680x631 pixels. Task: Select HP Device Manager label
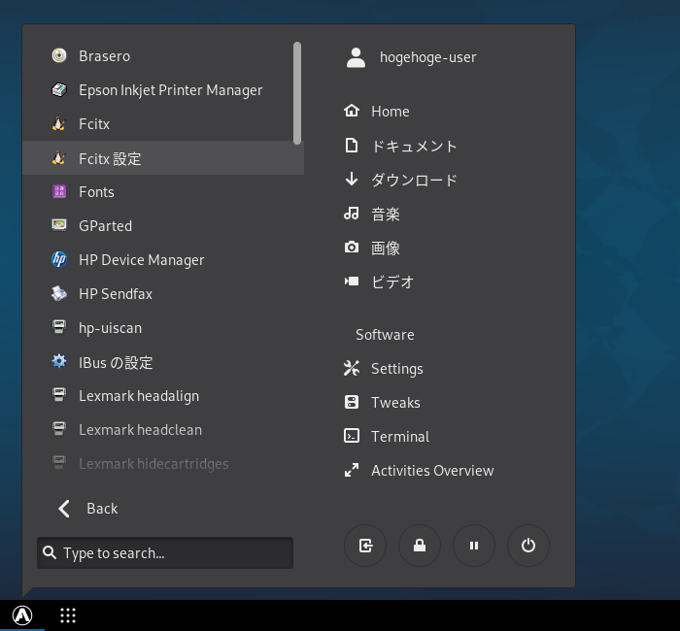(x=142, y=260)
